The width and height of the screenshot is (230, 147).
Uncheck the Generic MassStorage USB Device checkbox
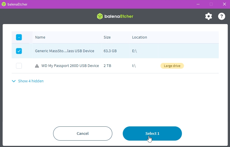(19, 51)
